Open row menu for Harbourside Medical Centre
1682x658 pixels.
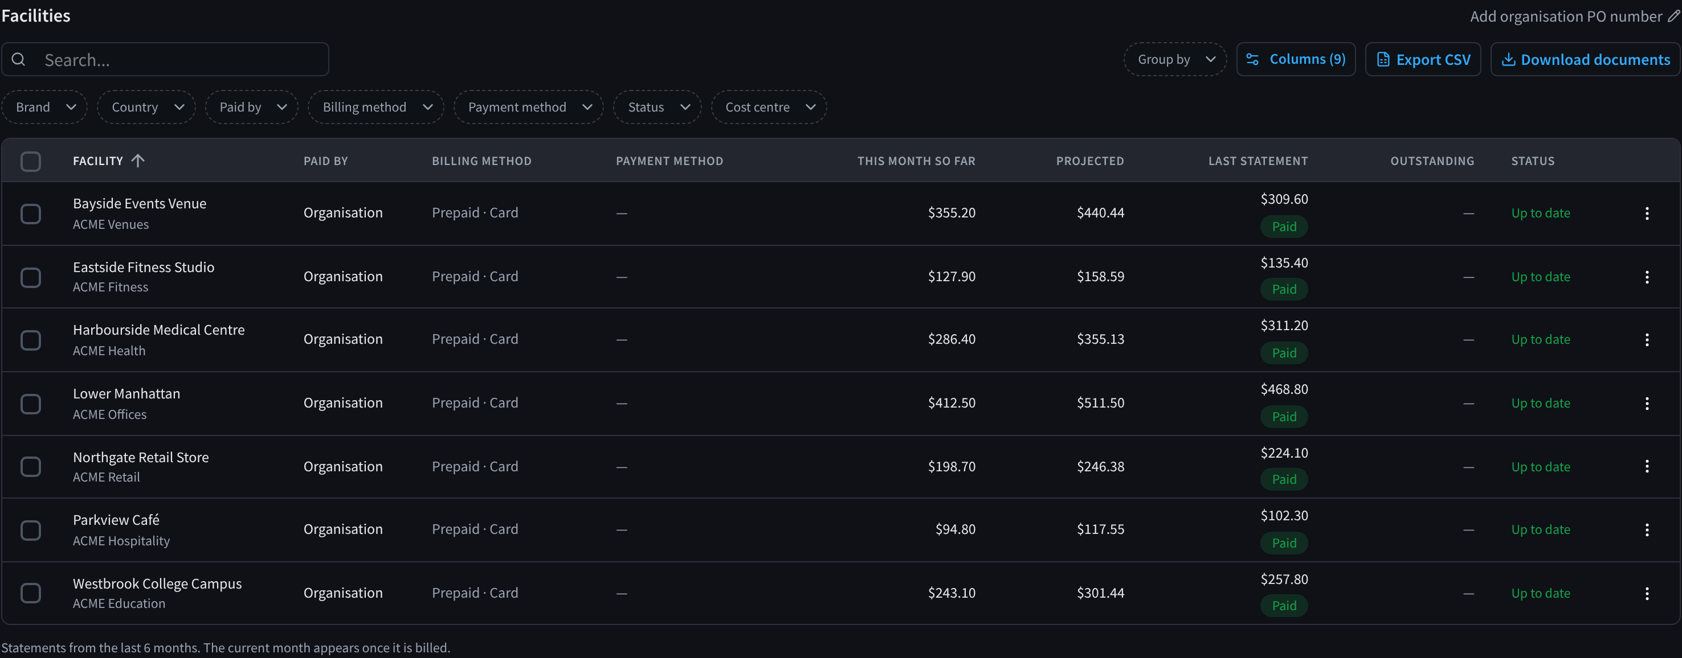[x=1647, y=340]
